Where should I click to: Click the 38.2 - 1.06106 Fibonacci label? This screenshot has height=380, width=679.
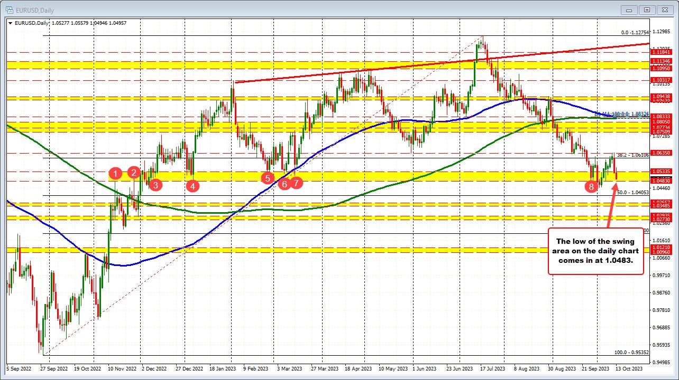(x=632, y=155)
